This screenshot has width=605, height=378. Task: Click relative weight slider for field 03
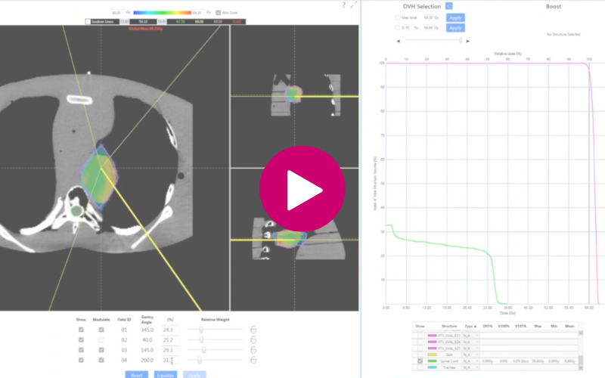pyautogui.click(x=204, y=350)
